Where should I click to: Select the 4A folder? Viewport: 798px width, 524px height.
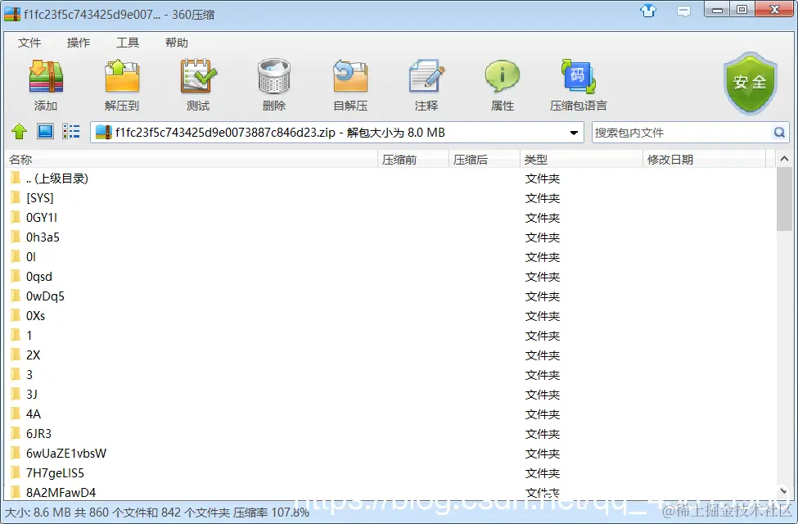tap(390, 414)
